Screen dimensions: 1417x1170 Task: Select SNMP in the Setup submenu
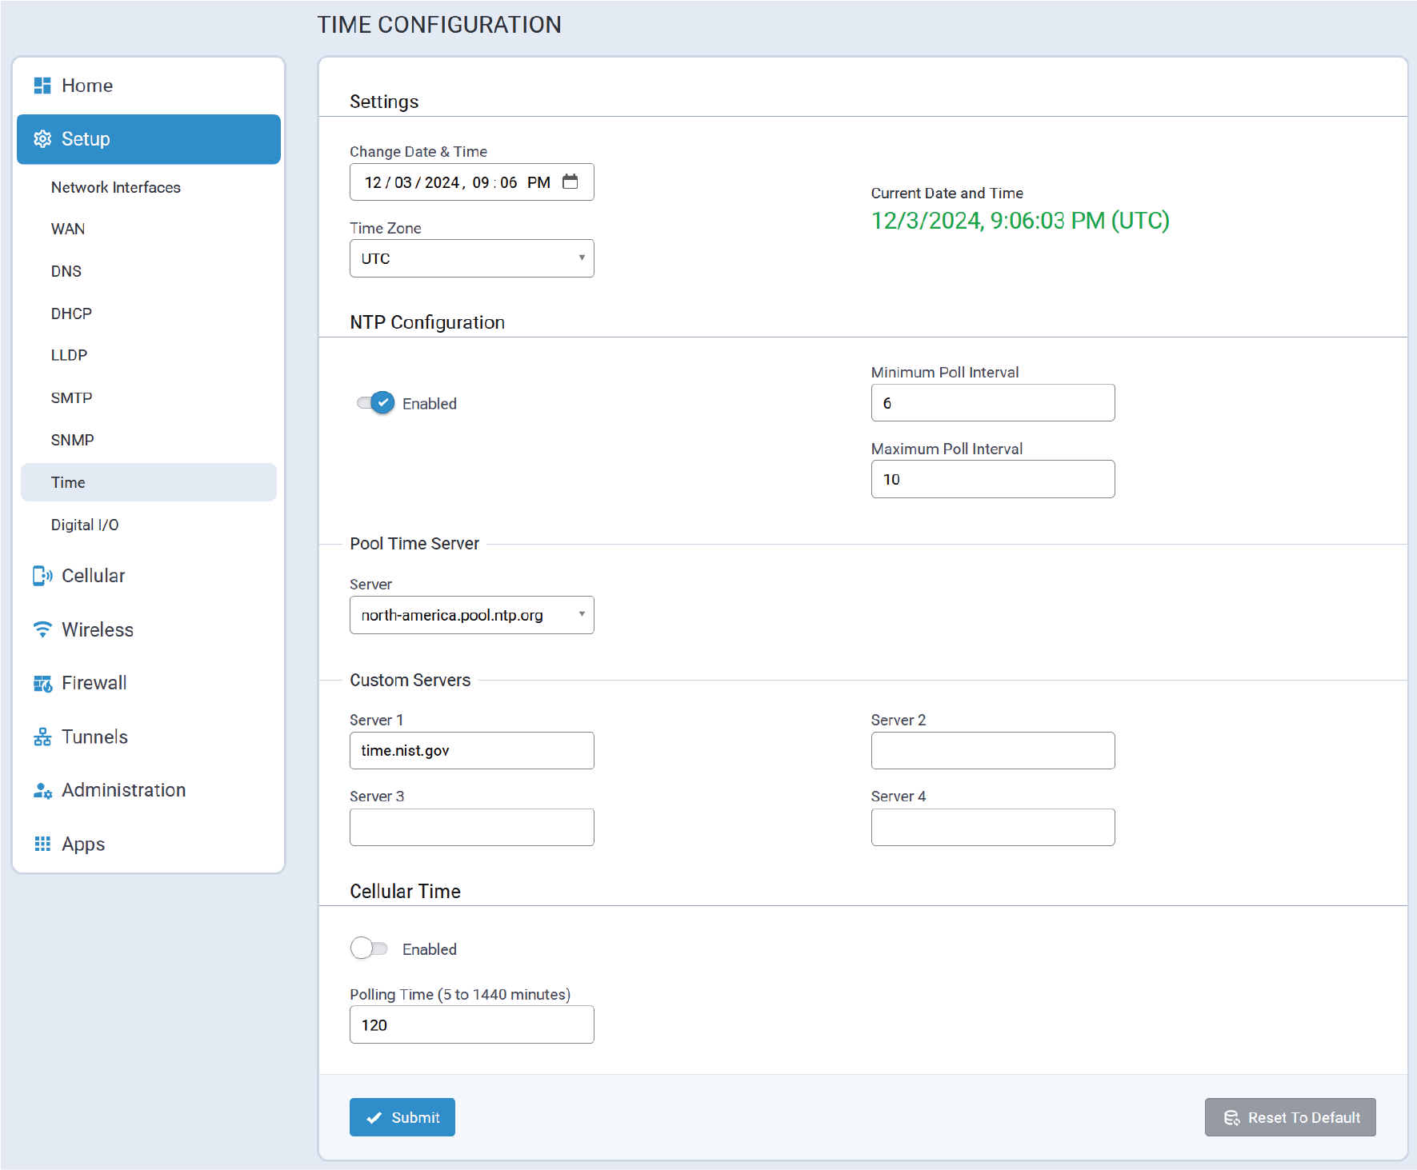tap(73, 440)
